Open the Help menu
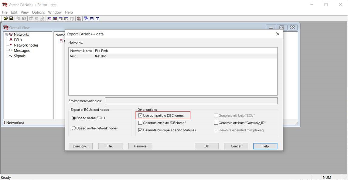The width and height of the screenshot is (348, 180). pyautogui.click(x=69, y=12)
